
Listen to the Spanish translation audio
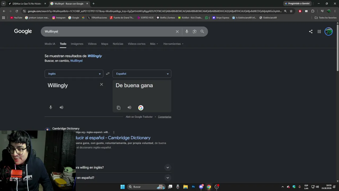(129, 107)
